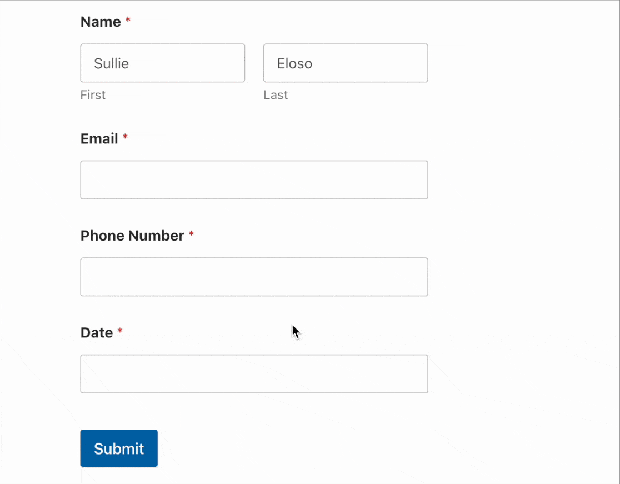
Task: Click the Submit button text label
Action: tap(118, 448)
